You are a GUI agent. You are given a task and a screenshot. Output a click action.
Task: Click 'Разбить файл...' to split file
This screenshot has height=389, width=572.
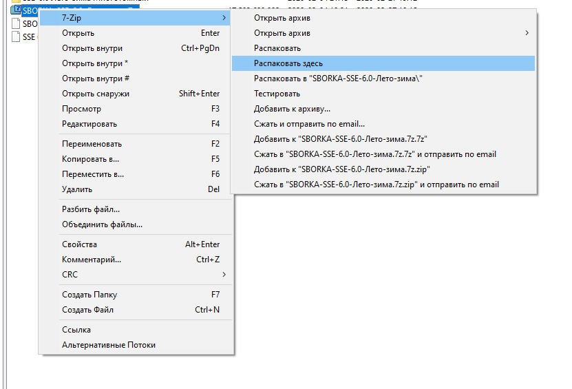pos(91,209)
